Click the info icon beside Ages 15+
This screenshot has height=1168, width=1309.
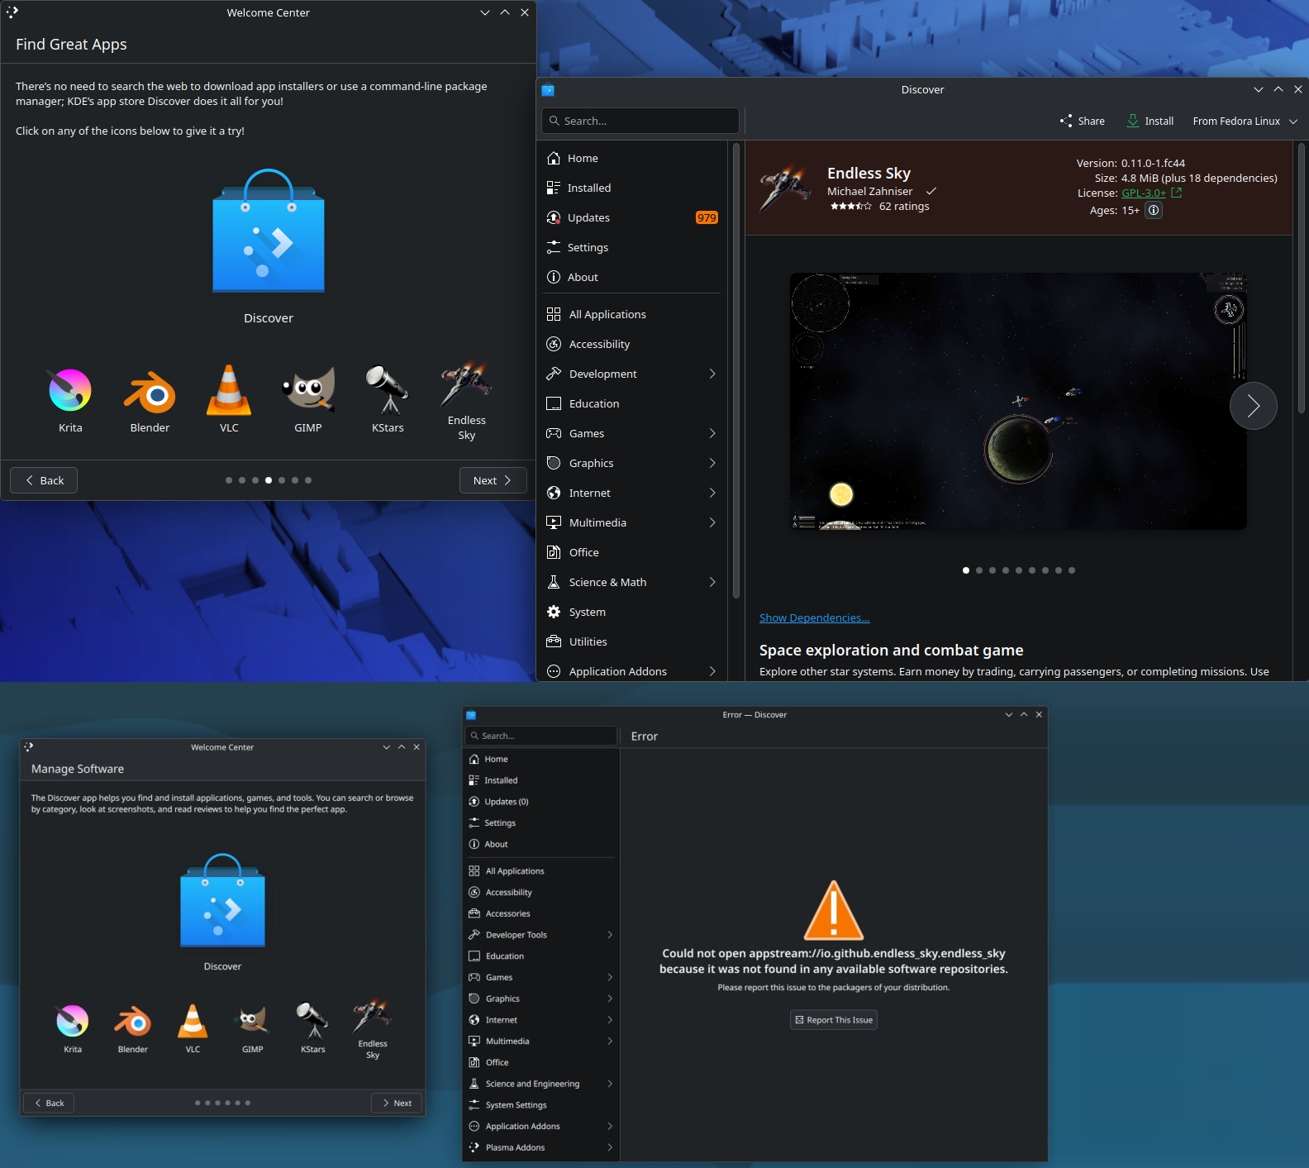tap(1154, 210)
